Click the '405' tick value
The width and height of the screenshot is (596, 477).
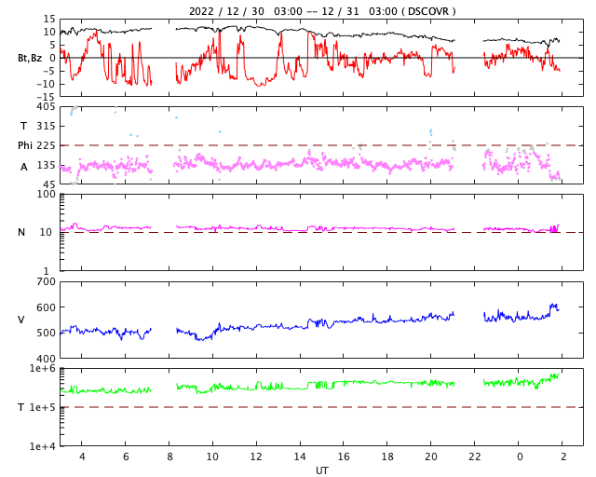(x=46, y=106)
